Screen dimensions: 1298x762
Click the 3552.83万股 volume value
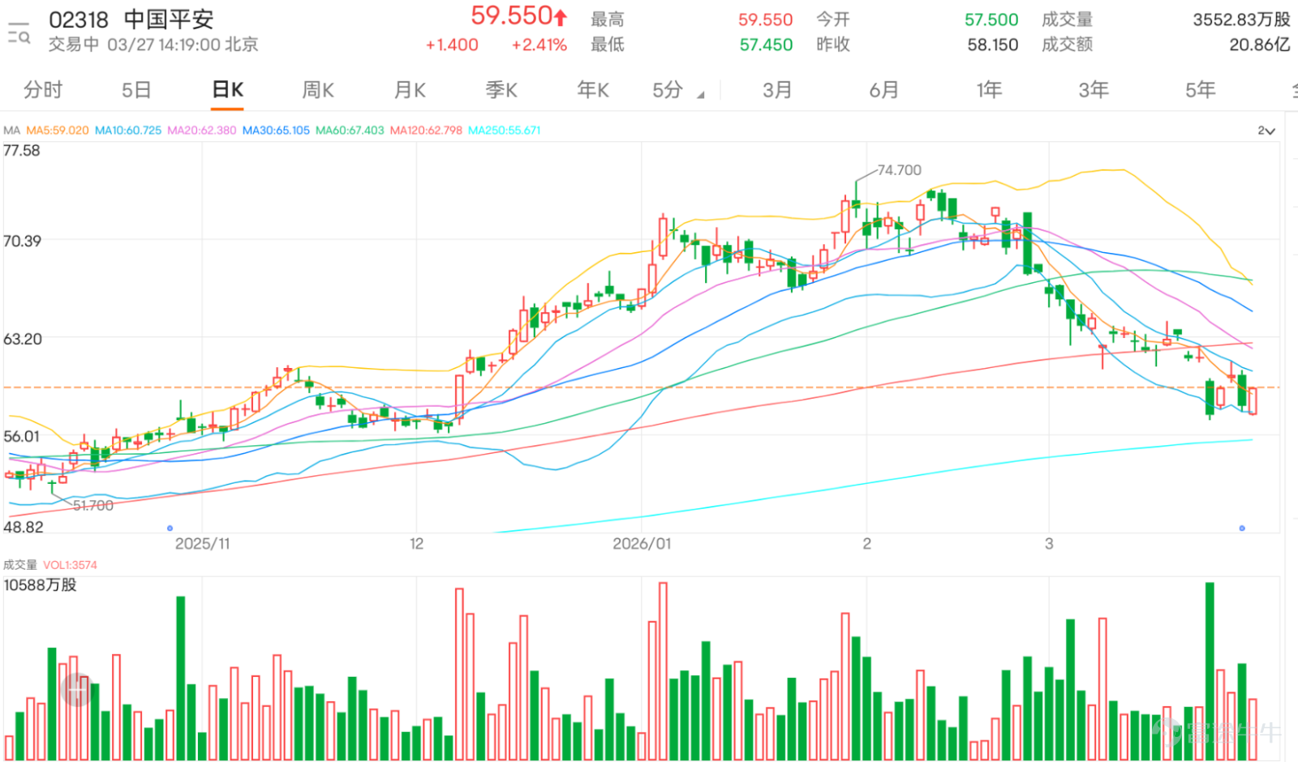(x=1241, y=19)
